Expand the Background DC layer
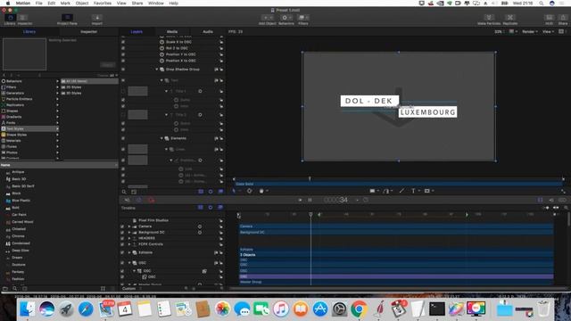 coord(129,232)
